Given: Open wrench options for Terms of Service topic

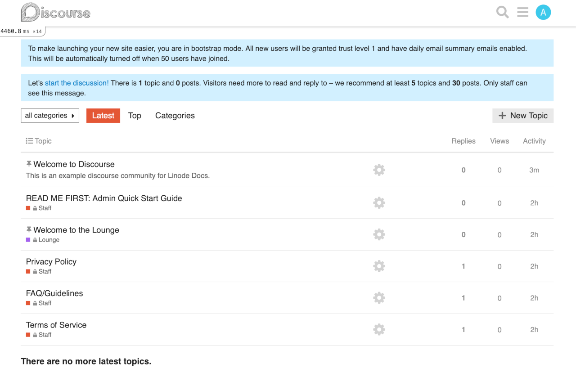Looking at the screenshot, I should pos(379,329).
